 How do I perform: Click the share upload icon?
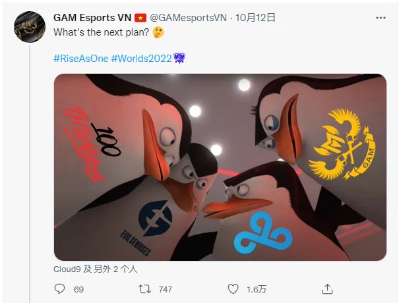(327, 289)
